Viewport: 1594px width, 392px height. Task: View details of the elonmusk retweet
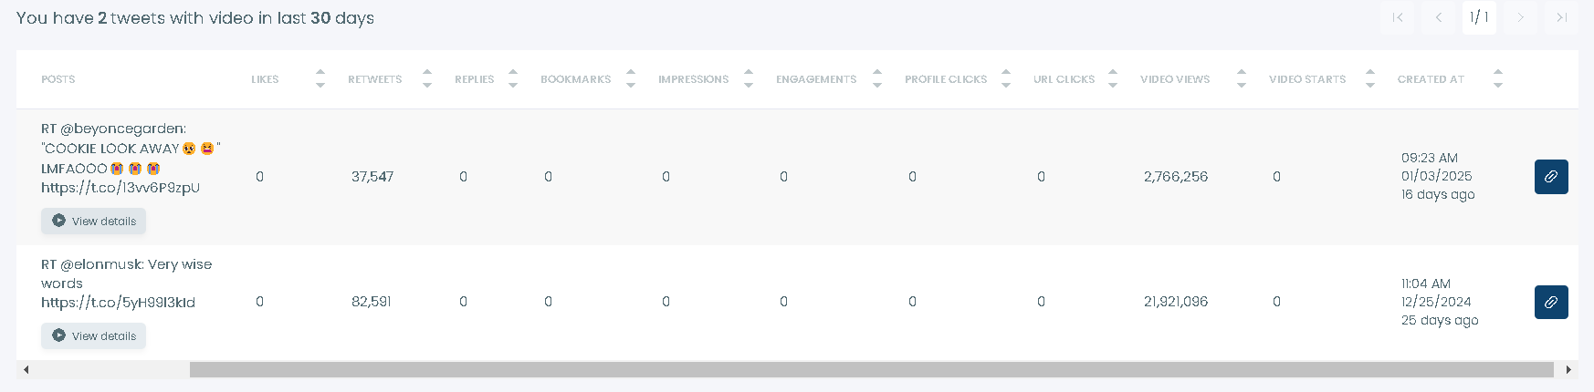[x=93, y=335]
